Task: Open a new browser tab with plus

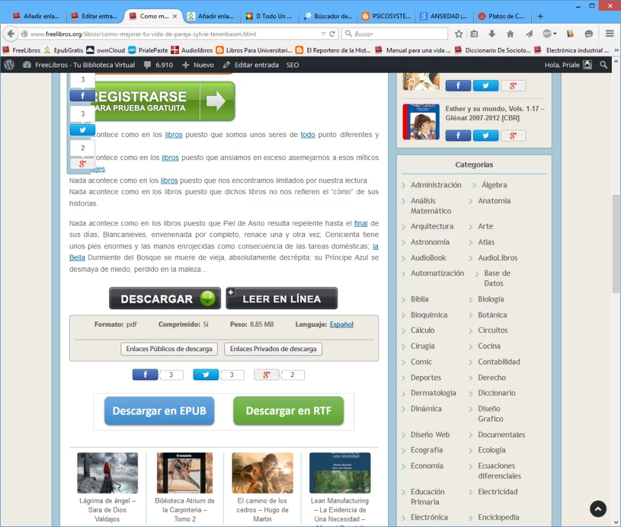Action: pyautogui.click(x=540, y=16)
